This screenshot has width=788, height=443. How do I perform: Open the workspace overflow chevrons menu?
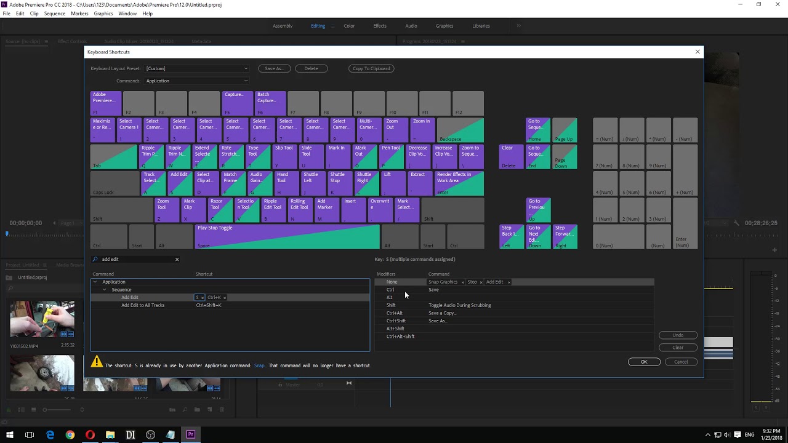tap(518, 26)
